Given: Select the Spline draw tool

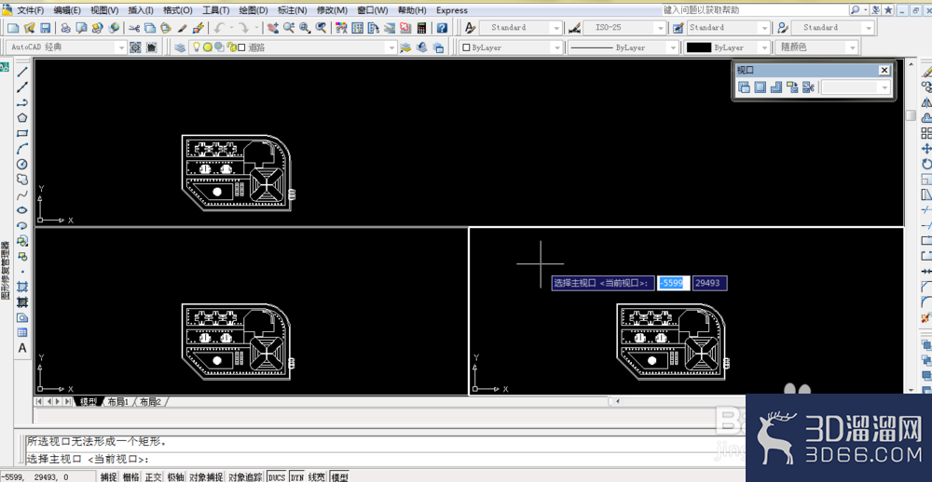Looking at the screenshot, I should pyautogui.click(x=22, y=194).
